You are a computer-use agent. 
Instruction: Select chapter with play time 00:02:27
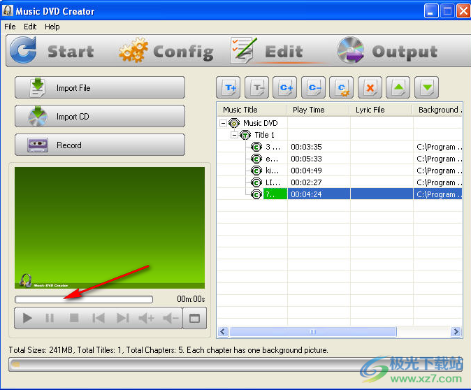[x=340, y=182]
